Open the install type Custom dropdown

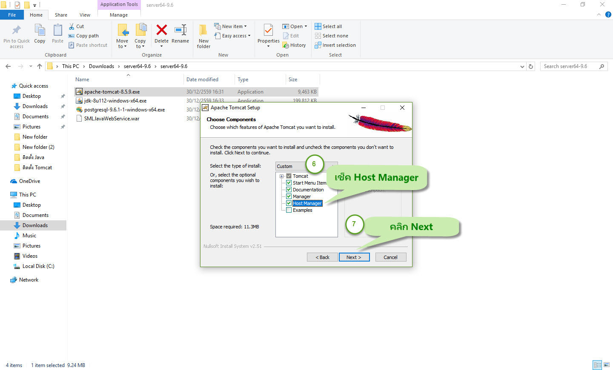(306, 166)
